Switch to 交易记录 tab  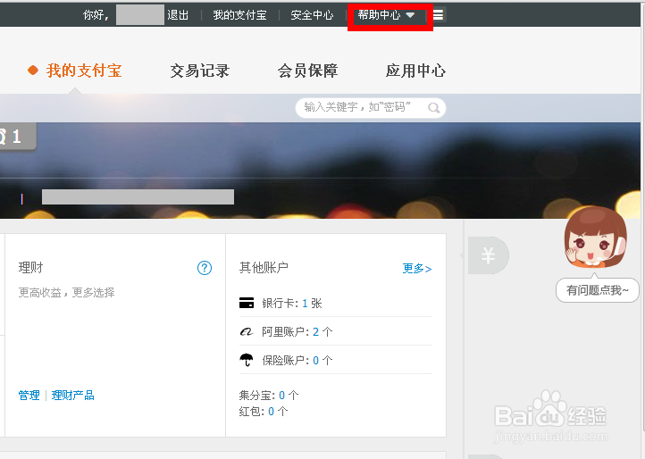pos(200,71)
